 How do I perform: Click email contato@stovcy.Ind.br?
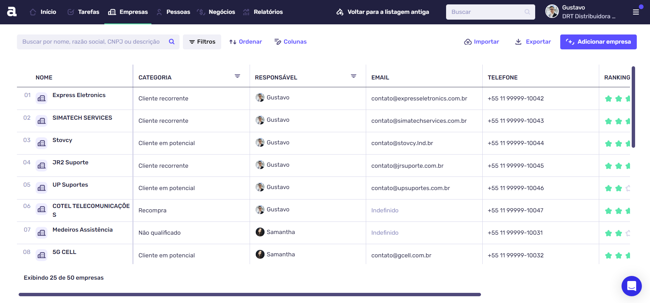[x=402, y=143]
